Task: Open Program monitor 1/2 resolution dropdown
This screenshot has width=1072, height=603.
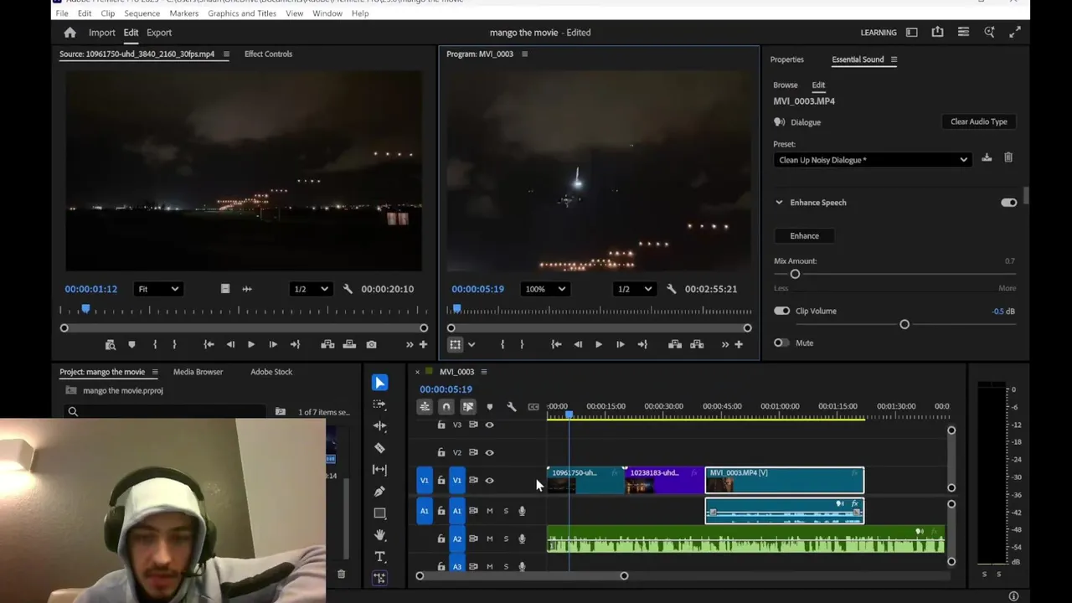Action: pyautogui.click(x=634, y=289)
